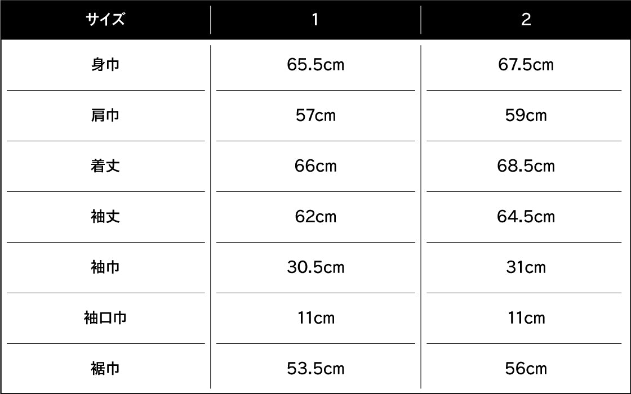This screenshot has height=394, width=631.
Task: Click the 着丈 row label
Action: tap(105, 167)
